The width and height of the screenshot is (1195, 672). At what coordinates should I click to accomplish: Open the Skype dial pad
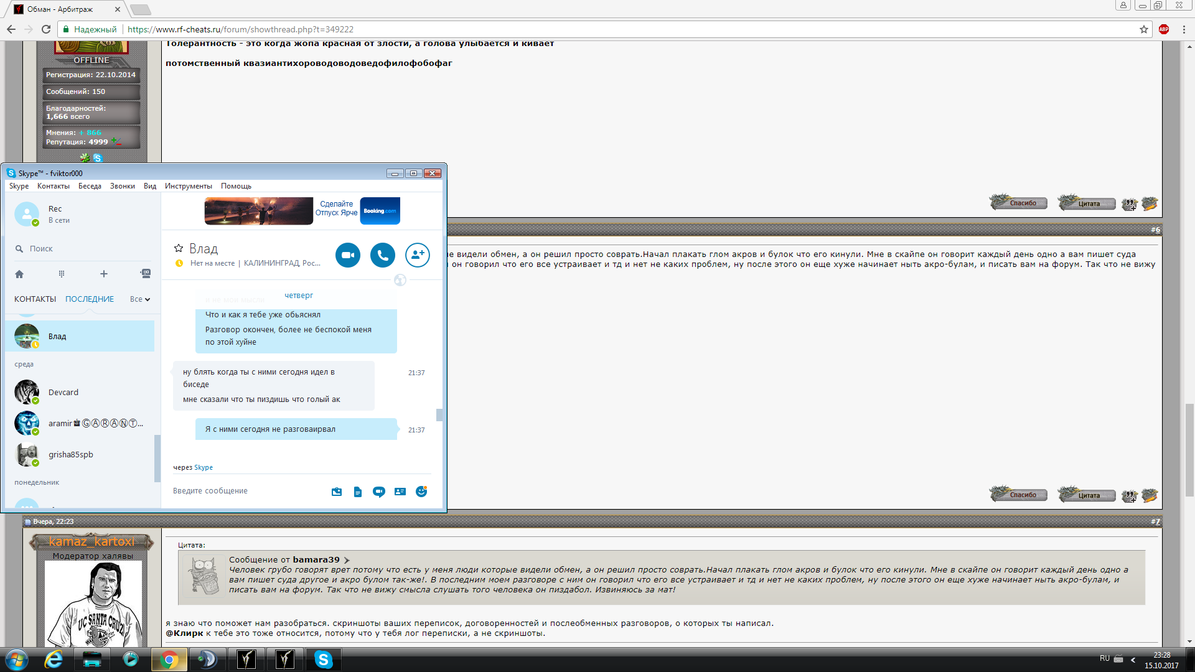tap(62, 274)
